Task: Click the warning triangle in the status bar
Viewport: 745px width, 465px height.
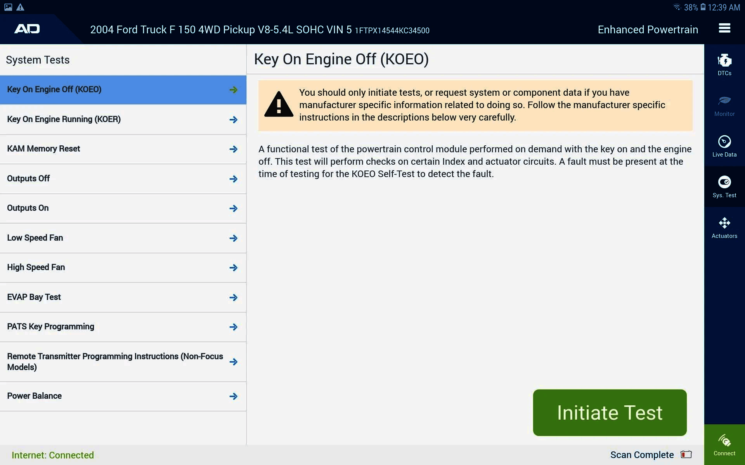Action: [20, 7]
